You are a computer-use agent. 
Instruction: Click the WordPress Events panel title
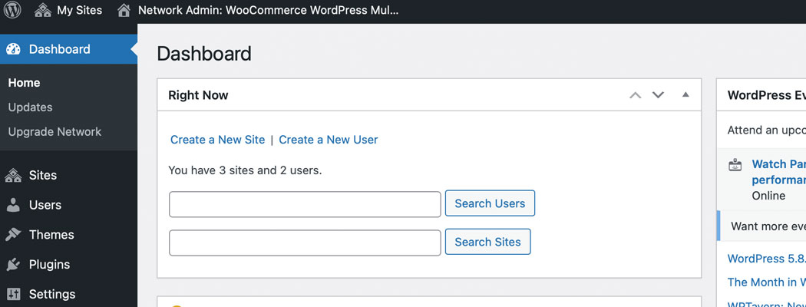pyautogui.click(x=766, y=95)
